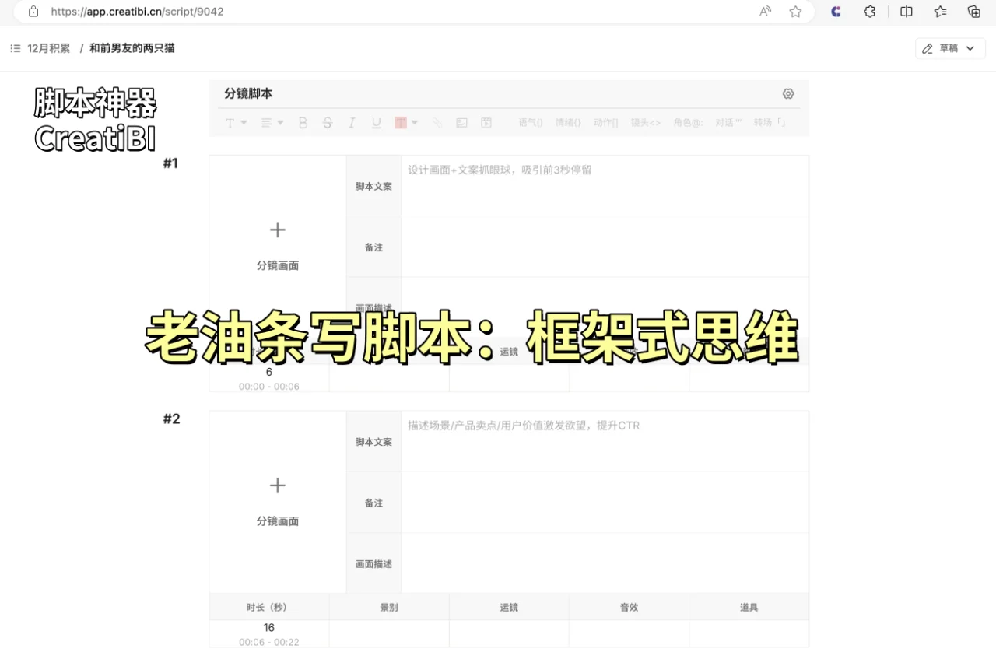Toggle bold formatting in the script toolbar
This screenshot has width=996, height=666.
303,122
